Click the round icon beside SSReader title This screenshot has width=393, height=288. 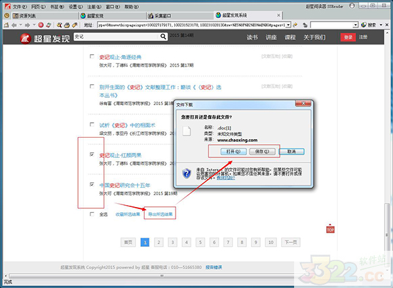point(352,6)
